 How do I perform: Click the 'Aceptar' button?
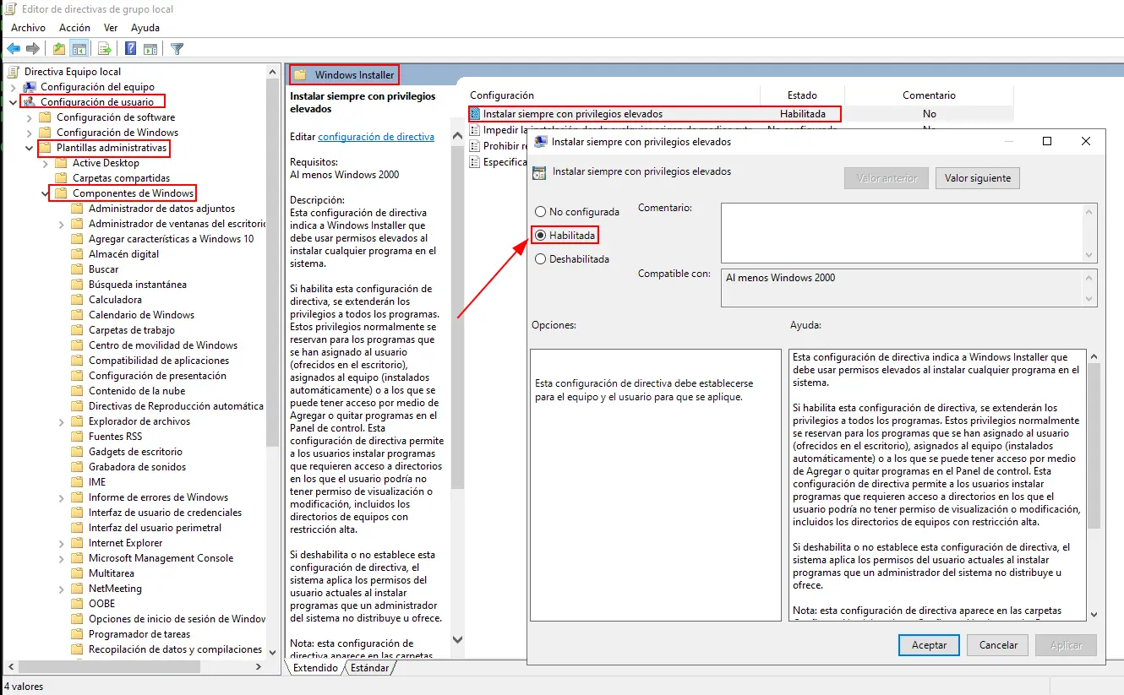click(x=929, y=645)
